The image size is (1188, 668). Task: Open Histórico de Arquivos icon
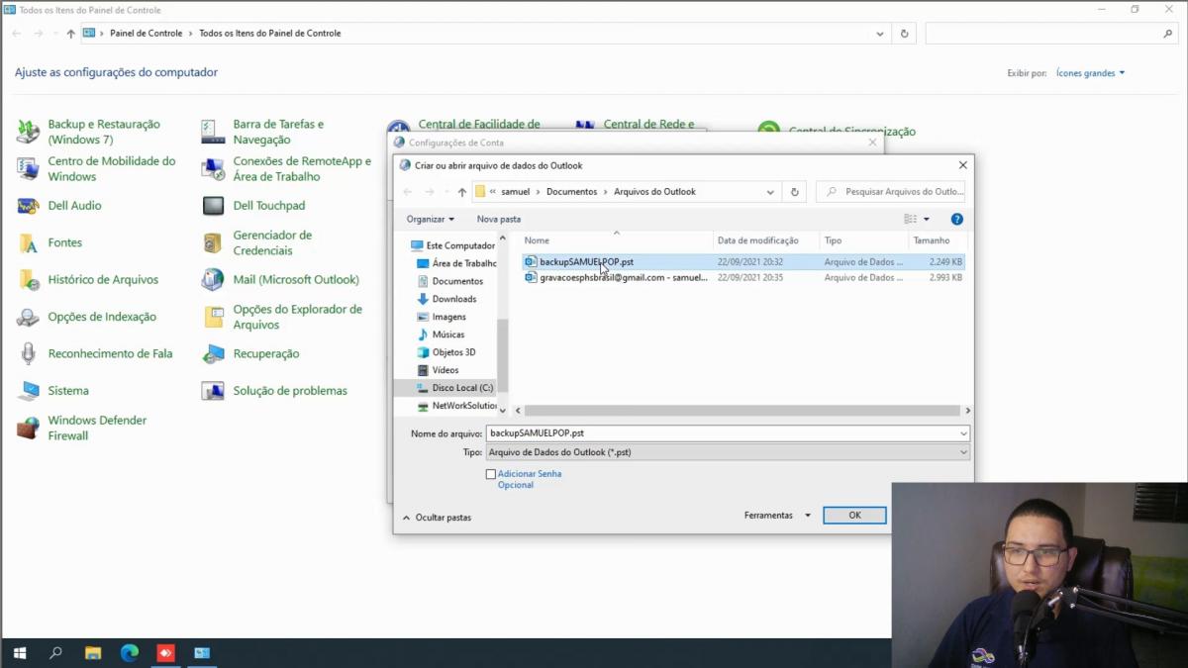tap(29, 280)
